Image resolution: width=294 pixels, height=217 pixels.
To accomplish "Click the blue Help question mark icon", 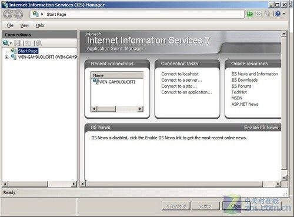I will [x=278, y=14].
